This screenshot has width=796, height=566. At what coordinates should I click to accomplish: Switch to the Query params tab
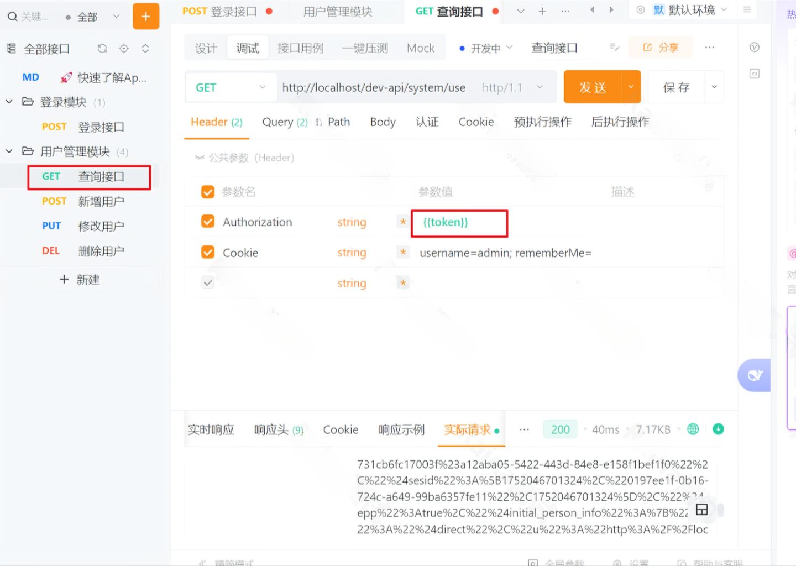pyautogui.click(x=285, y=122)
